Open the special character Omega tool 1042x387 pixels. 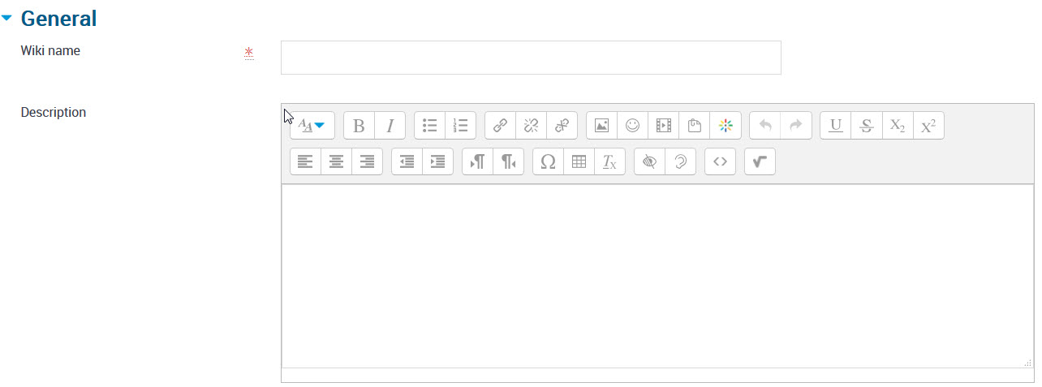pyautogui.click(x=548, y=161)
